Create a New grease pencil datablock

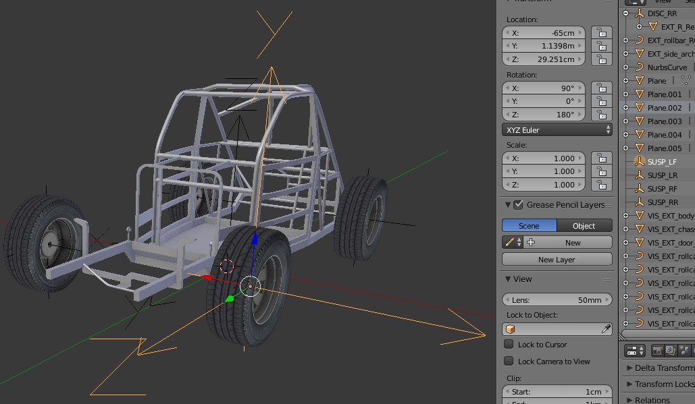pyautogui.click(x=567, y=243)
